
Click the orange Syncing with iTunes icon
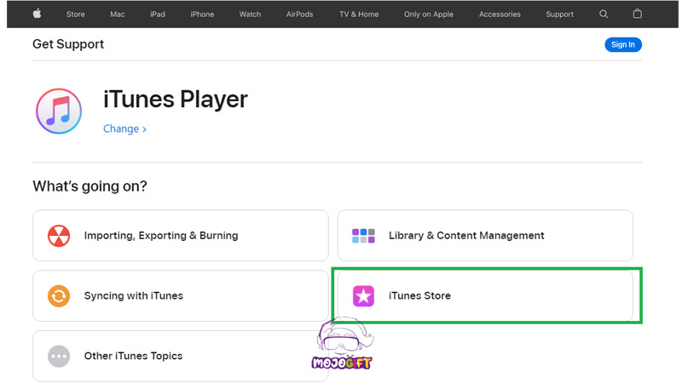[x=59, y=296]
